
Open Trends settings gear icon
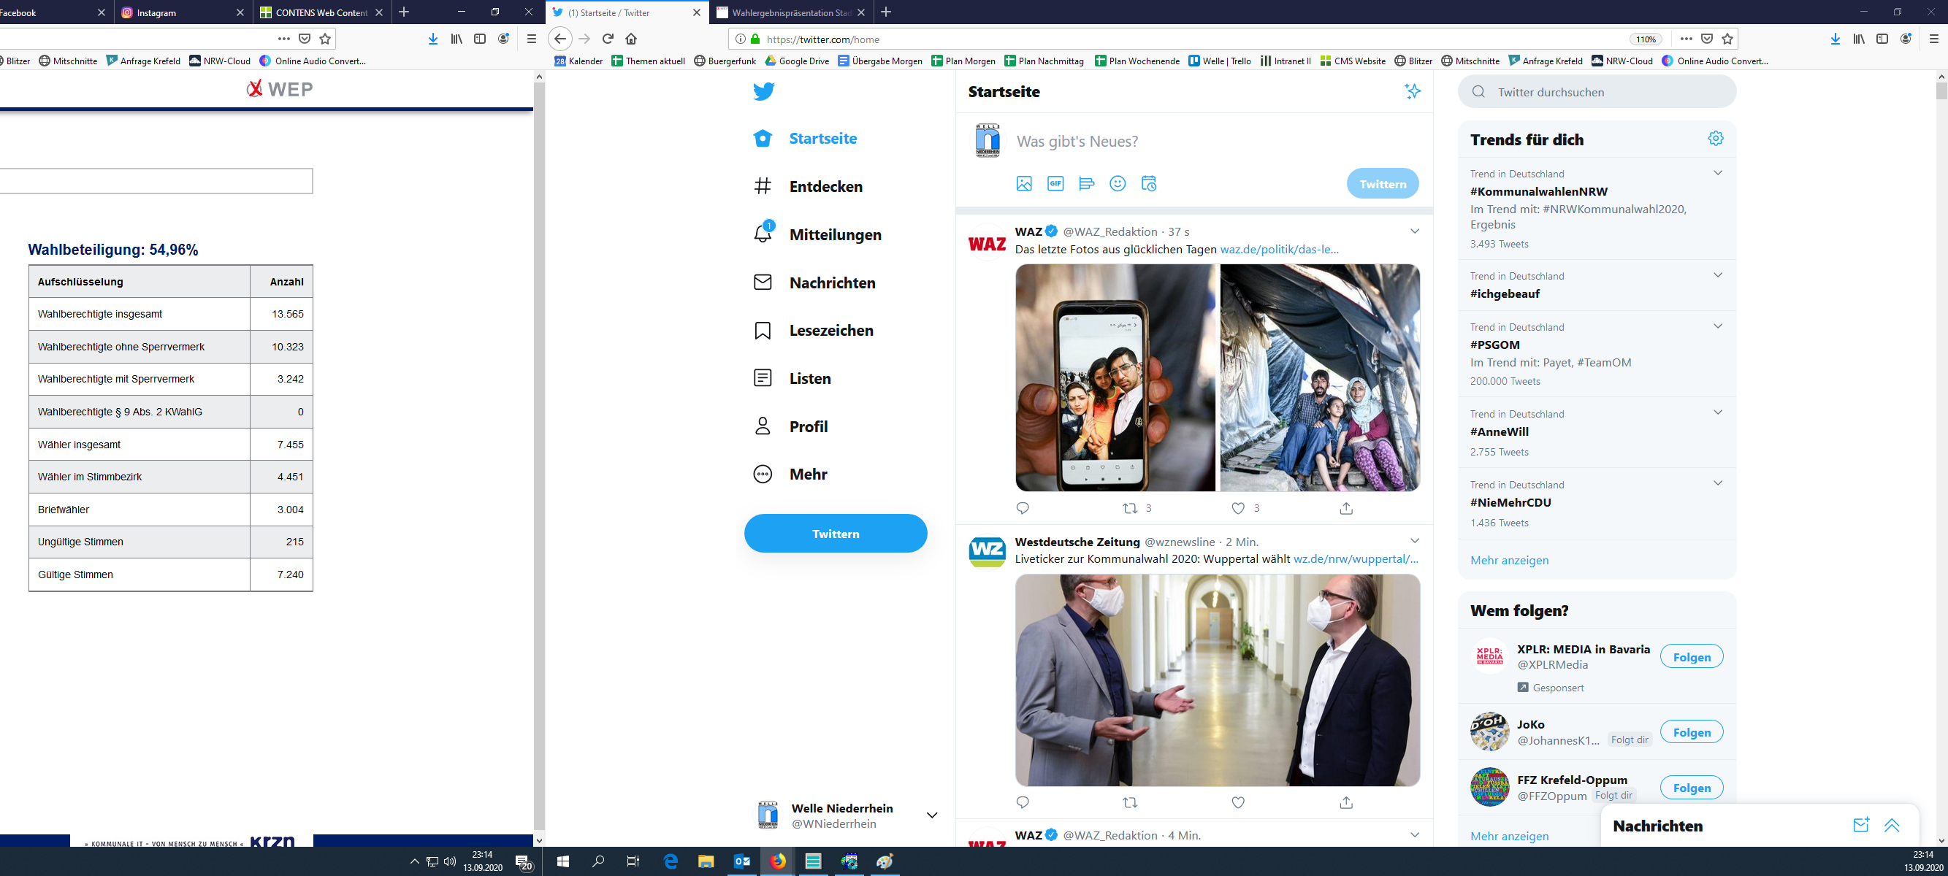click(1715, 138)
